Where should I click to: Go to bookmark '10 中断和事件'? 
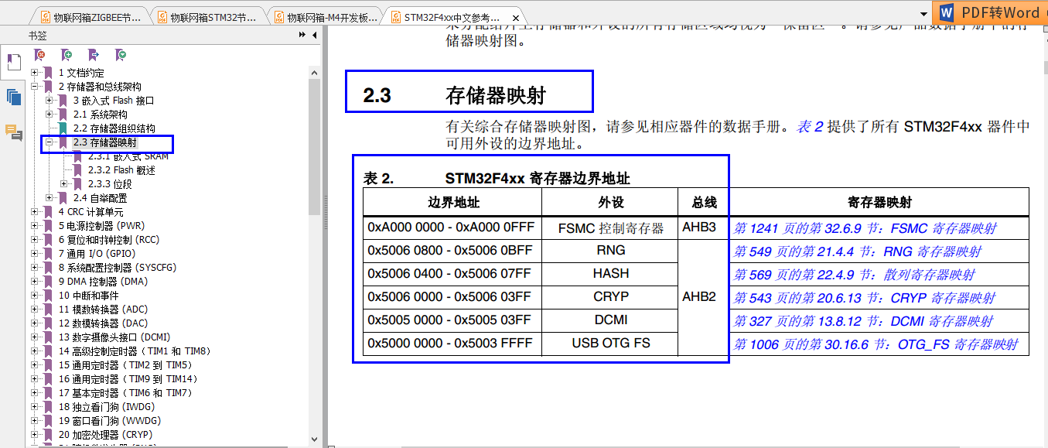tap(88, 295)
